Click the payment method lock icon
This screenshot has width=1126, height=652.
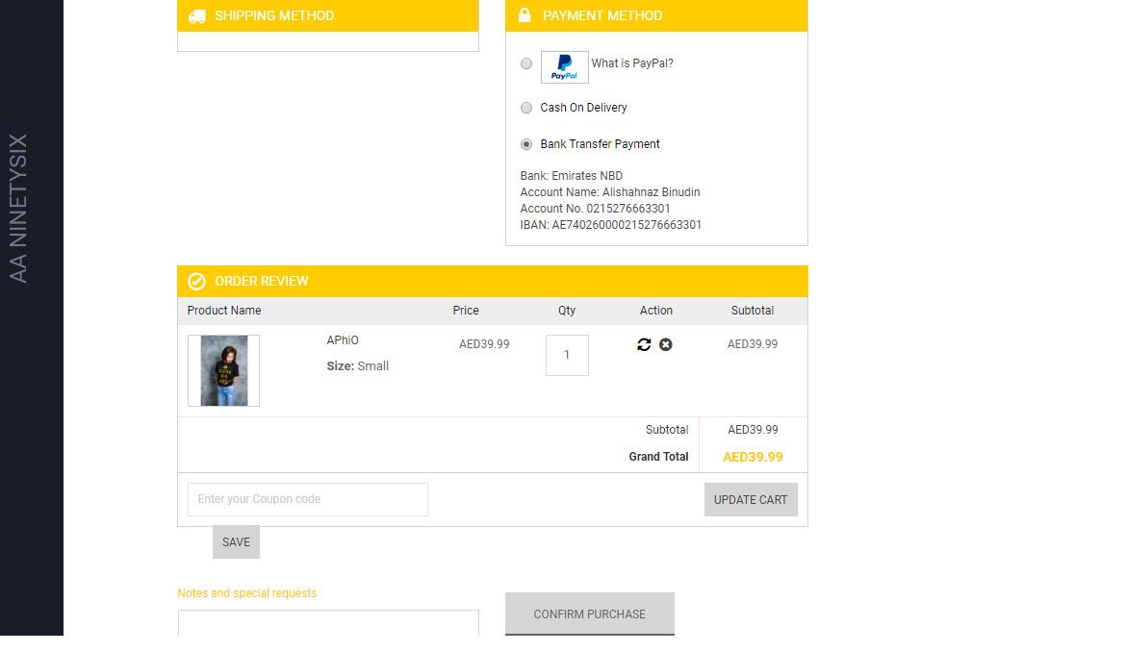(x=525, y=15)
